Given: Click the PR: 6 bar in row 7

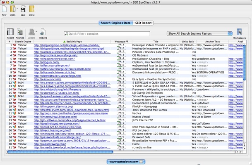Looking at the screenshot, I should [121, 66].
